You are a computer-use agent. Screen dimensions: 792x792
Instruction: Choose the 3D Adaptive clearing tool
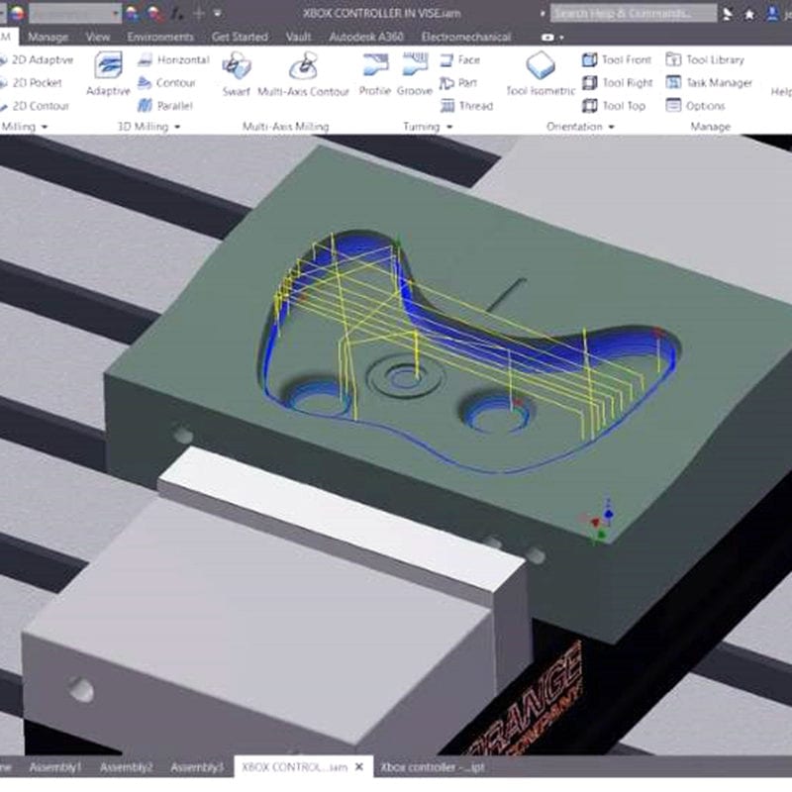tap(108, 73)
